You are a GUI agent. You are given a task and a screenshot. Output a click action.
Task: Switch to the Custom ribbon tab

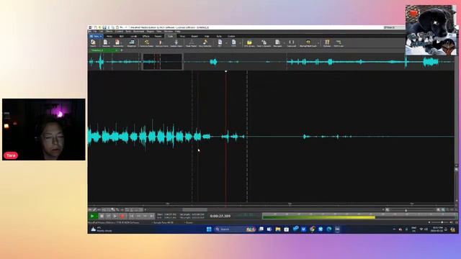tap(231, 37)
